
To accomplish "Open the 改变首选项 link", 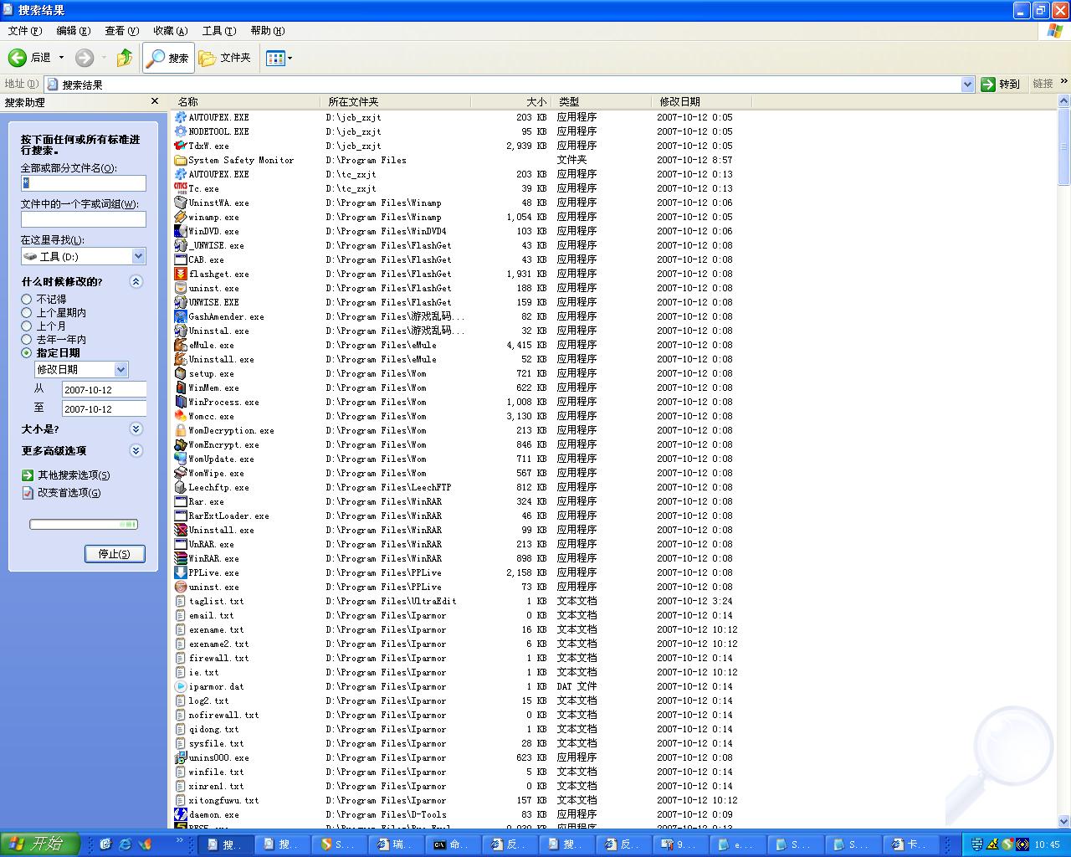I will point(69,493).
